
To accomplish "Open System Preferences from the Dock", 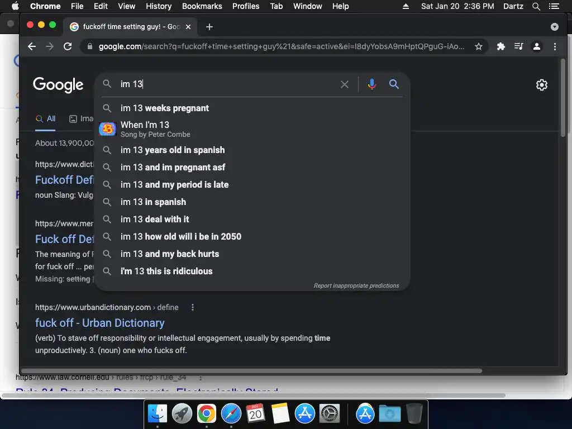I will click(x=330, y=414).
